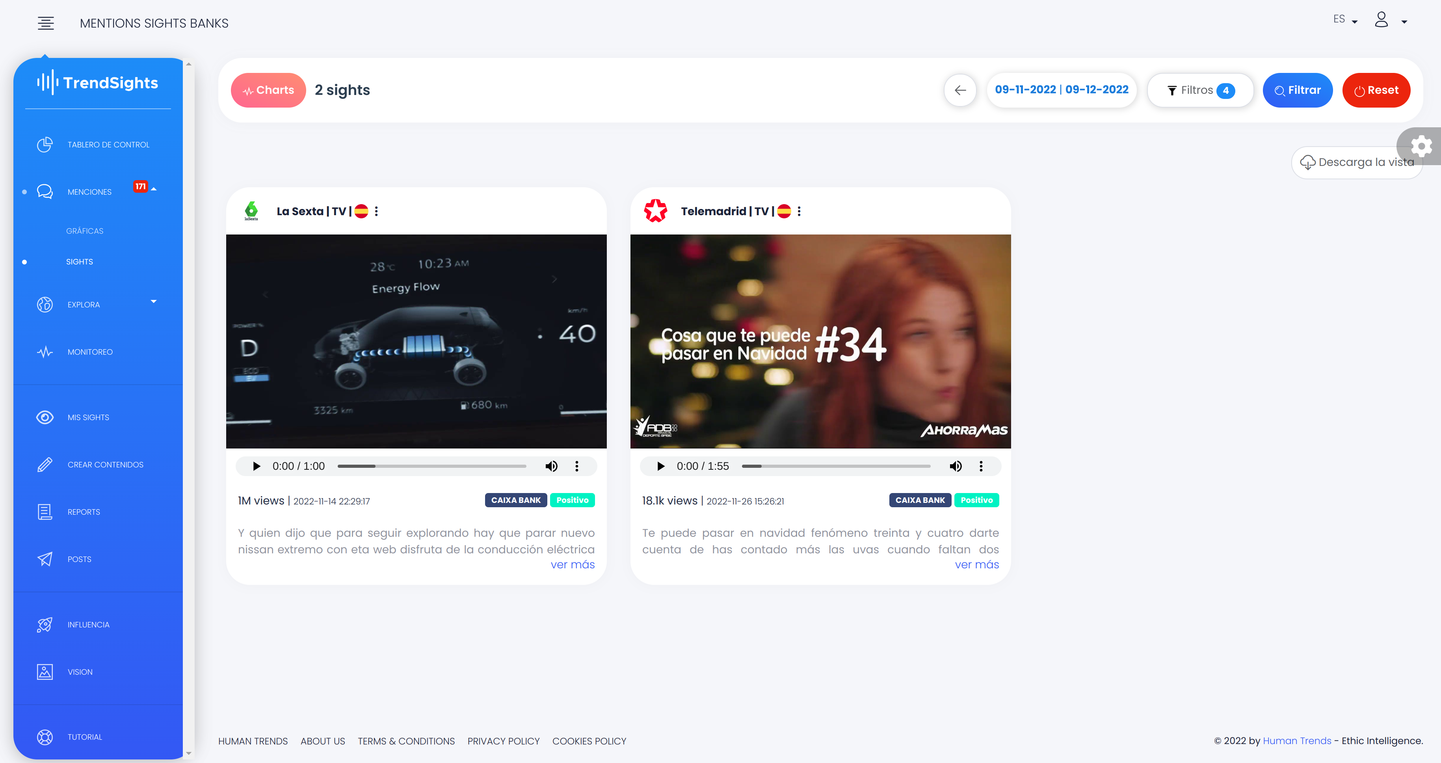Open Tablero de Control dashboard
The width and height of the screenshot is (1441, 763).
tap(108, 145)
